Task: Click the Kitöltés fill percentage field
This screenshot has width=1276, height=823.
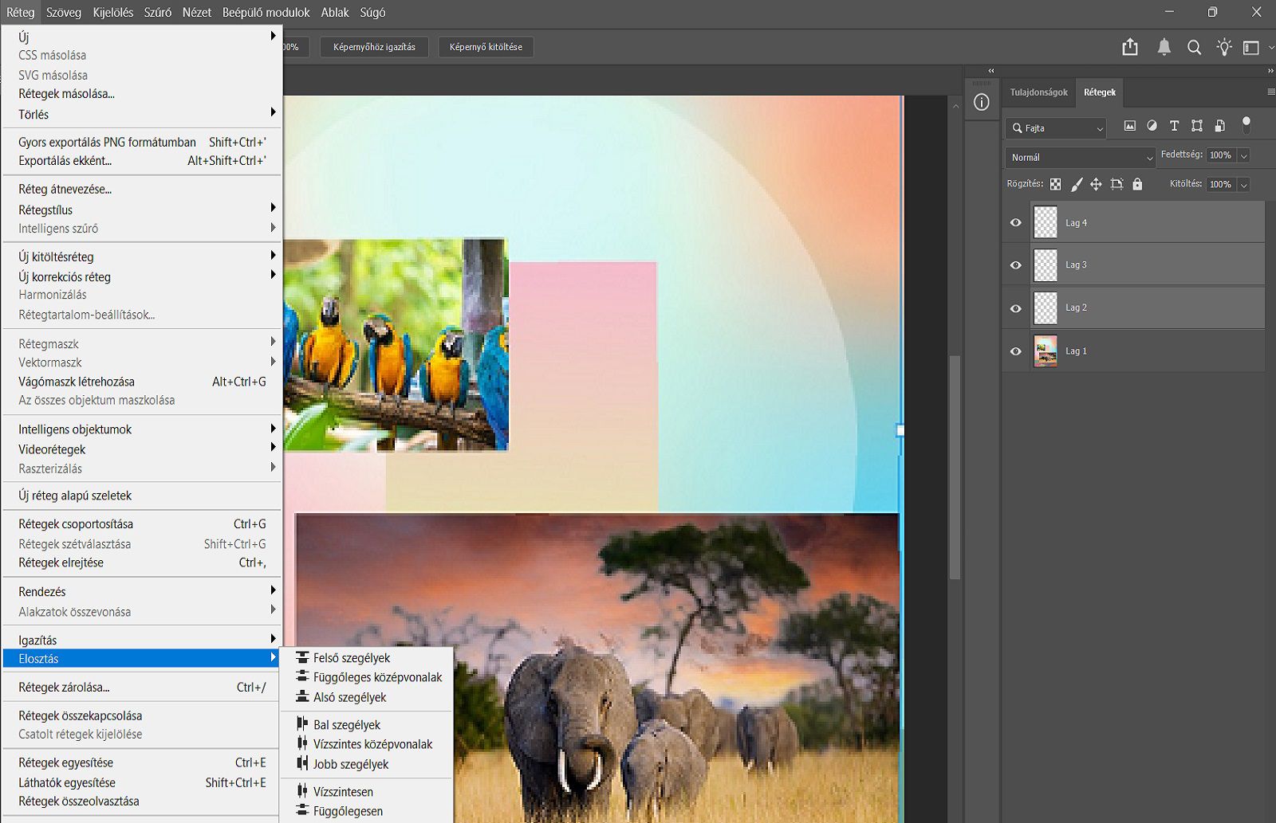Action: [1220, 184]
